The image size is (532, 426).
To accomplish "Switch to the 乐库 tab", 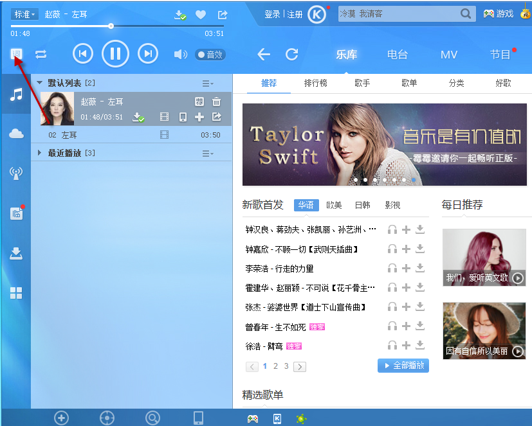I will [346, 55].
